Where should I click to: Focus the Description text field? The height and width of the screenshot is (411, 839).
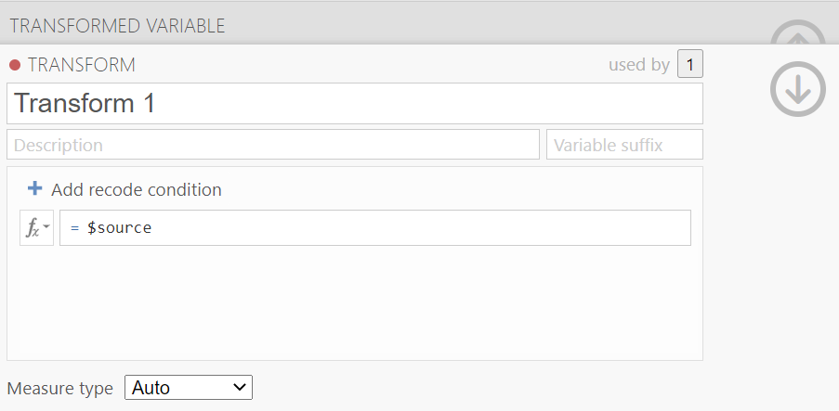coord(273,145)
